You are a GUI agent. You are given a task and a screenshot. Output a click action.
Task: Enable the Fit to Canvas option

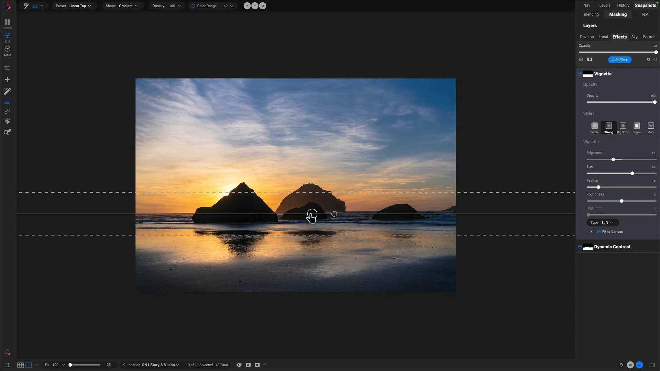[x=599, y=232]
